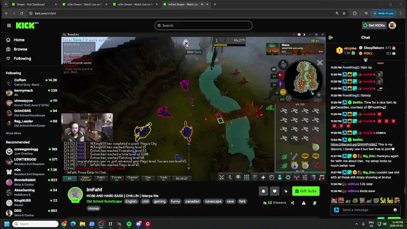Select the All chat tab in game
The height and width of the screenshot is (229, 407).
point(70,178)
